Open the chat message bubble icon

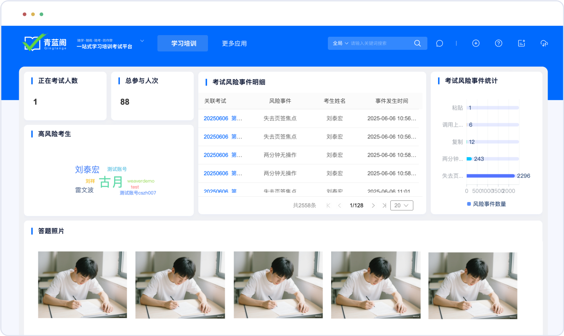pos(439,43)
